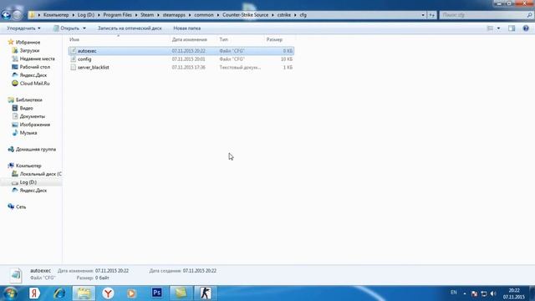The image size is (535, 301).
Task: Open the volume tray icon
Action: pyautogui.click(x=493, y=293)
